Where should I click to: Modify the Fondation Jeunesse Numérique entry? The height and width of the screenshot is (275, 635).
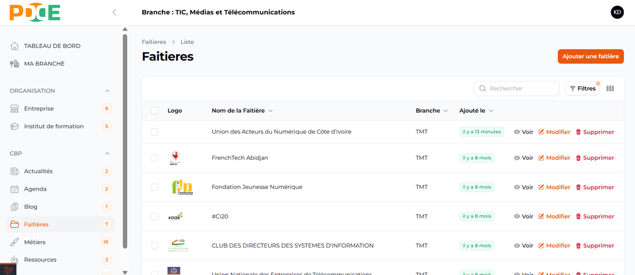click(554, 187)
